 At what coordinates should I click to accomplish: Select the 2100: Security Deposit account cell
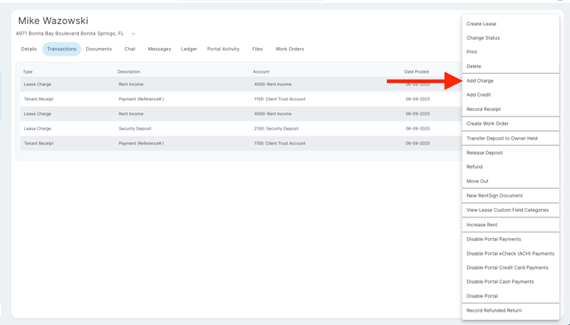tap(276, 129)
